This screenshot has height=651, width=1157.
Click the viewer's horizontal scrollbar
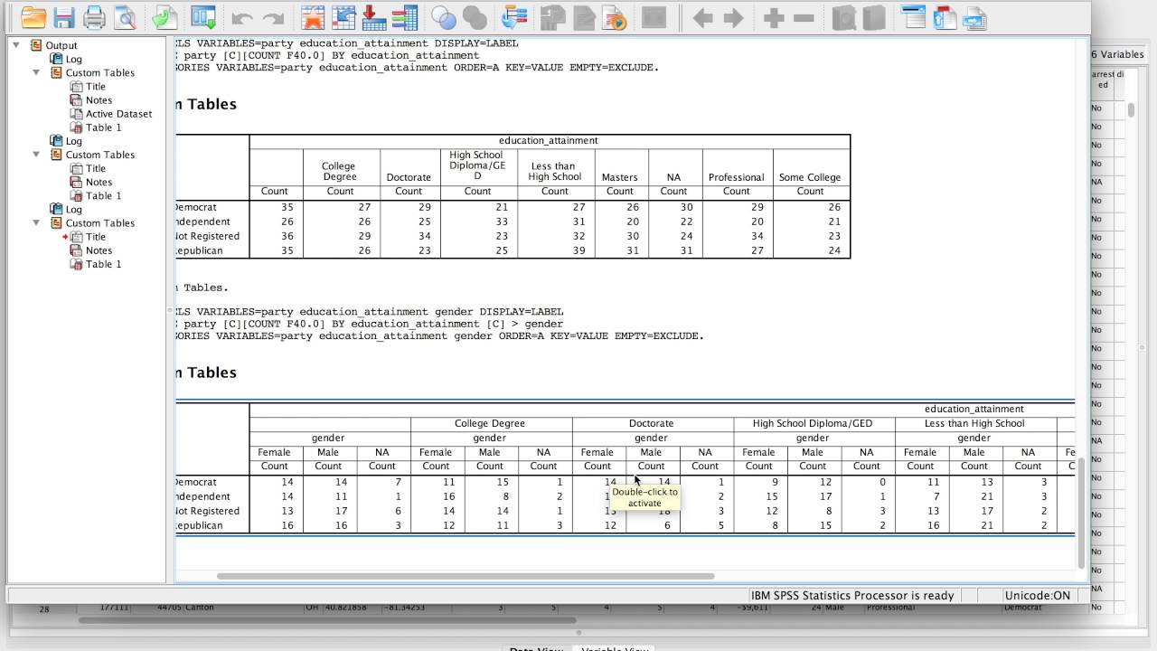[466, 576]
